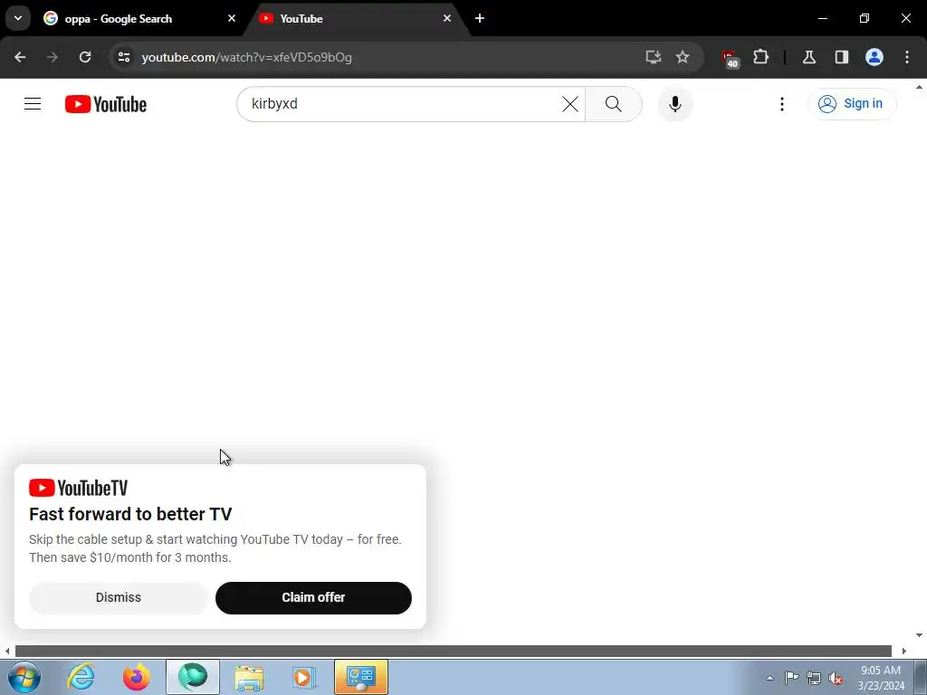Click the vertical scrollbar down arrow
The width and height of the screenshot is (927, 695).
coord(920,635)
